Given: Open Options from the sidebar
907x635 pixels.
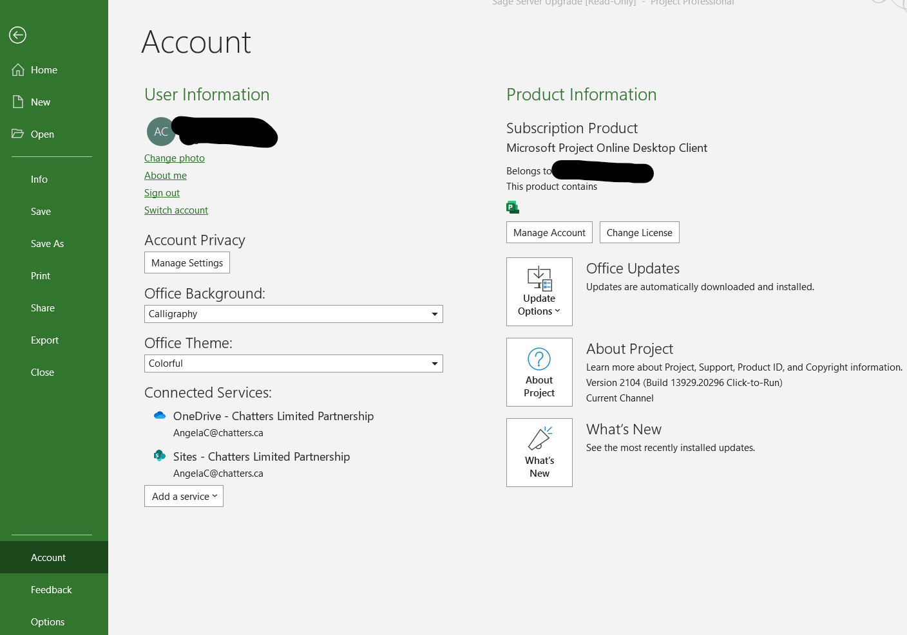Looking at the screenshot, I should (x=54, y=621).
